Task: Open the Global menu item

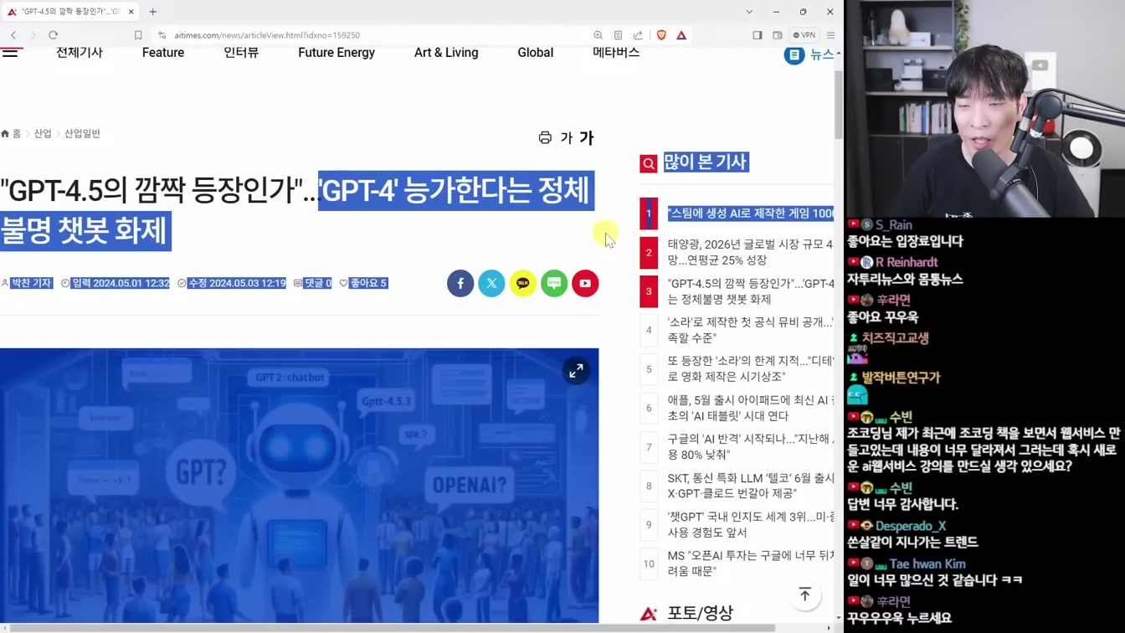Action: pos(535,53)
